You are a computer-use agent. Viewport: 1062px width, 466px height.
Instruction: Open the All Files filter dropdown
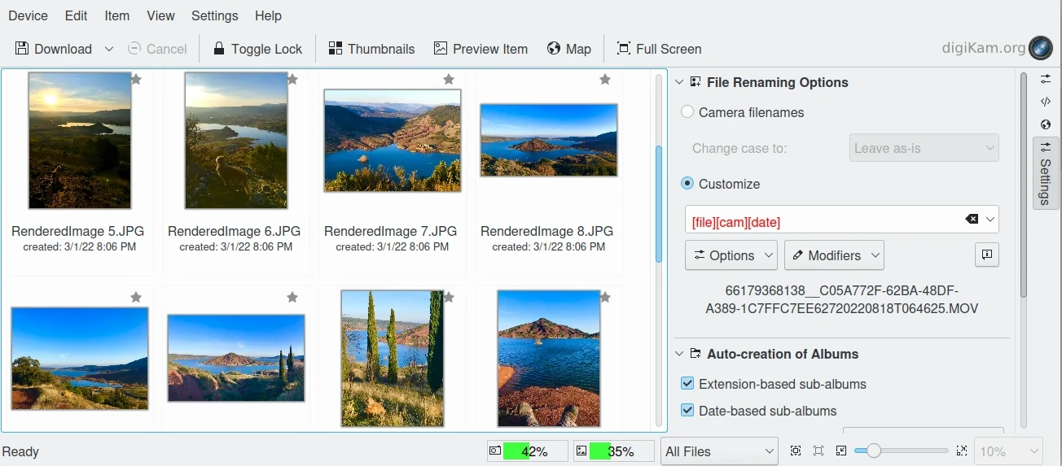point(719,451)
